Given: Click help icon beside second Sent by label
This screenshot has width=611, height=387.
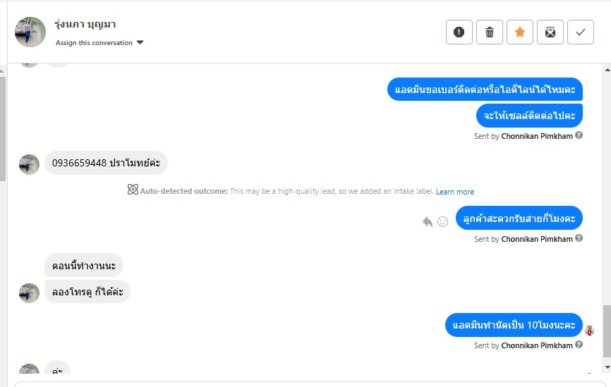Looking at the screenshot, I should pyautogui.click(x=579, y=238).
